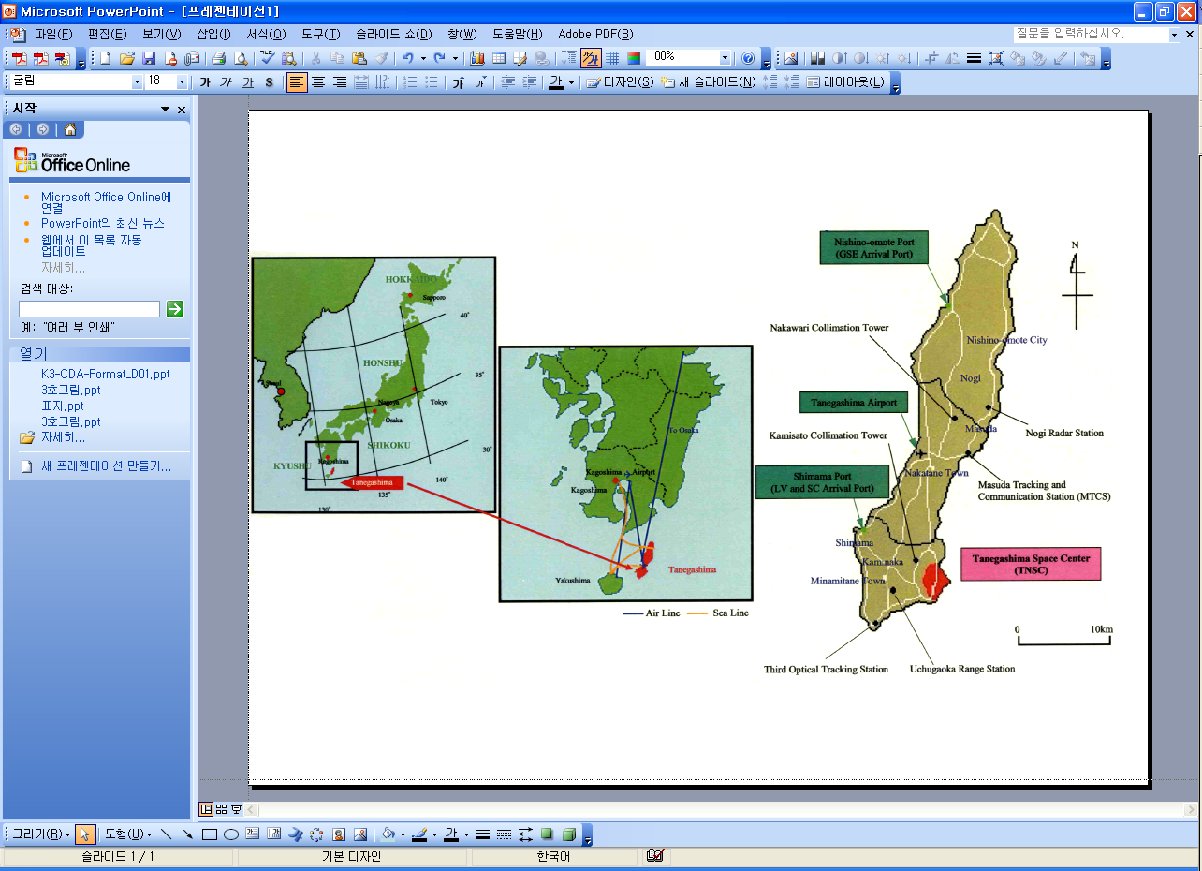The width and height of the screenshot is (1202, 871).
Task: Open K3-CDA-Format_D01.ppt from the task pane
Action: 105,374
